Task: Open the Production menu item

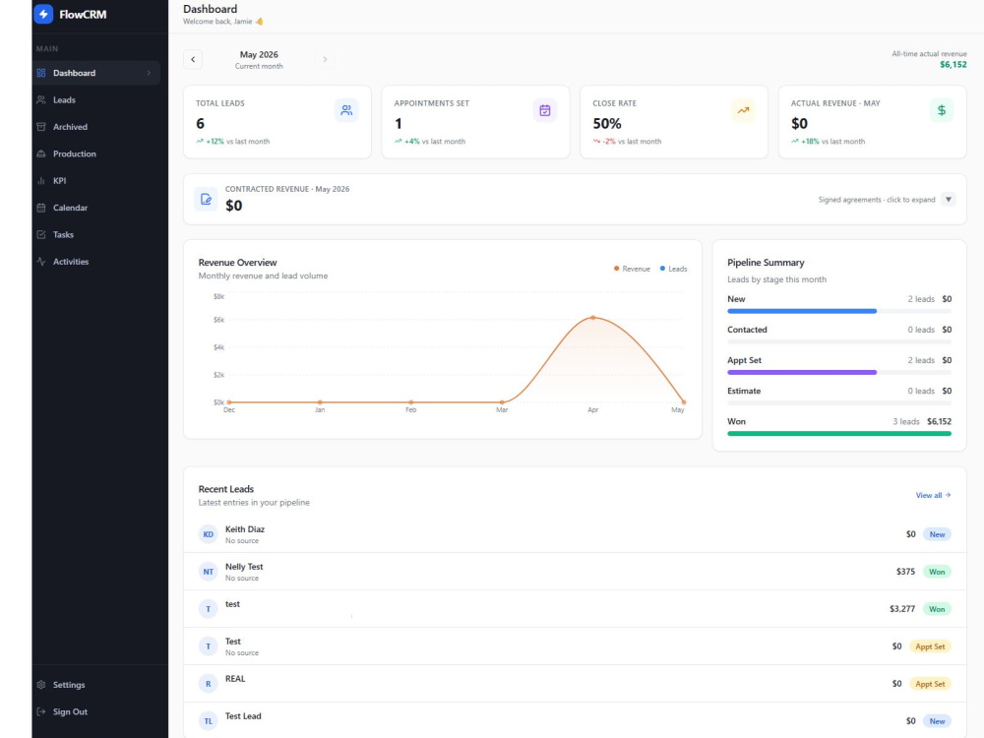Action: pyautogui.click(x=96, y=154)
